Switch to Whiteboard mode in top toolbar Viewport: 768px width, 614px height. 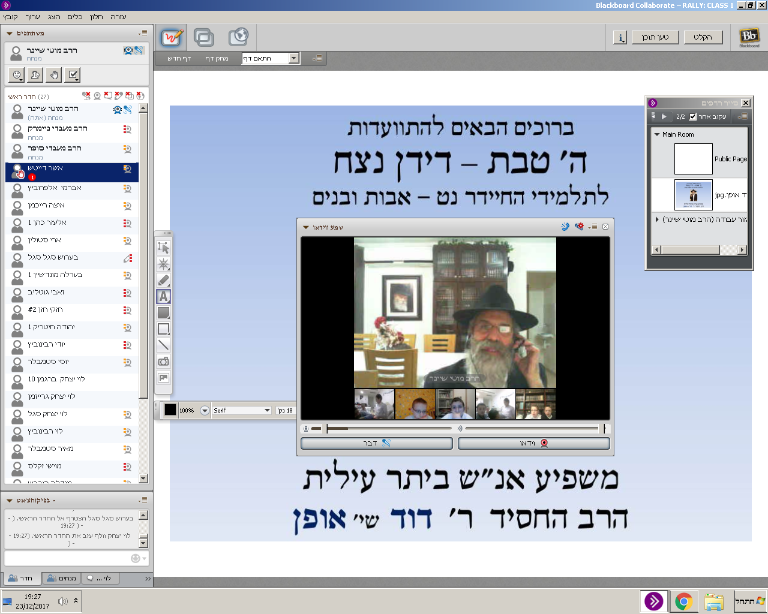pyautogui.click(x=172, y=38)
